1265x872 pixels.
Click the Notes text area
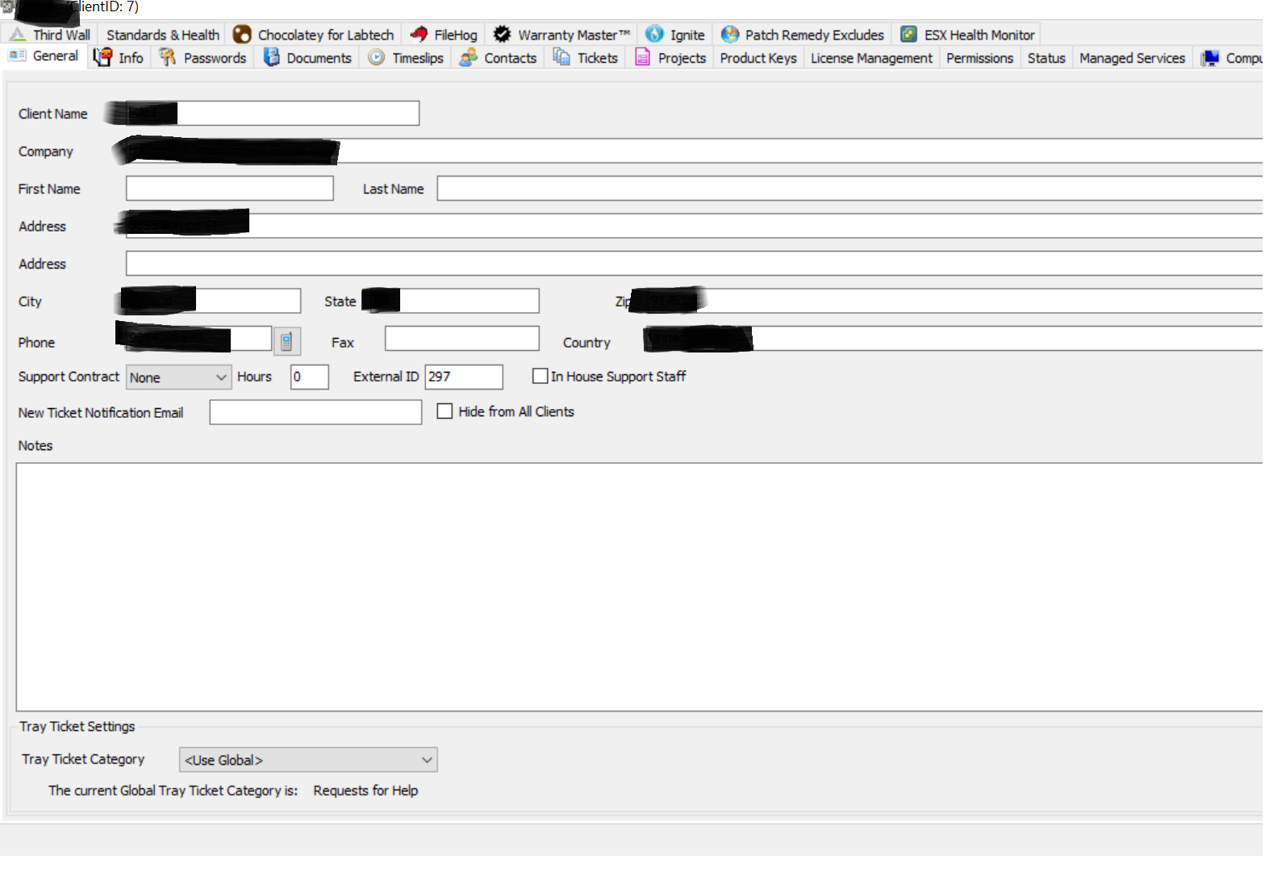coord(637,586)
